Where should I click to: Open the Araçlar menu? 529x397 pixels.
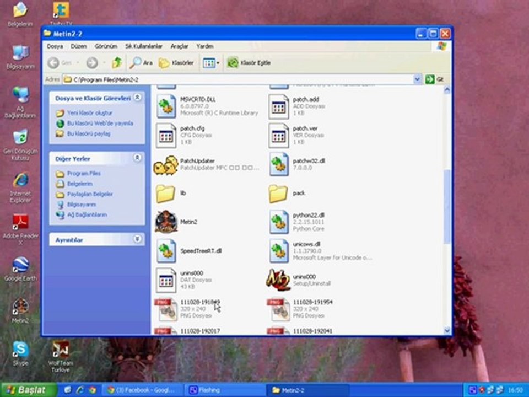[180, 46]
